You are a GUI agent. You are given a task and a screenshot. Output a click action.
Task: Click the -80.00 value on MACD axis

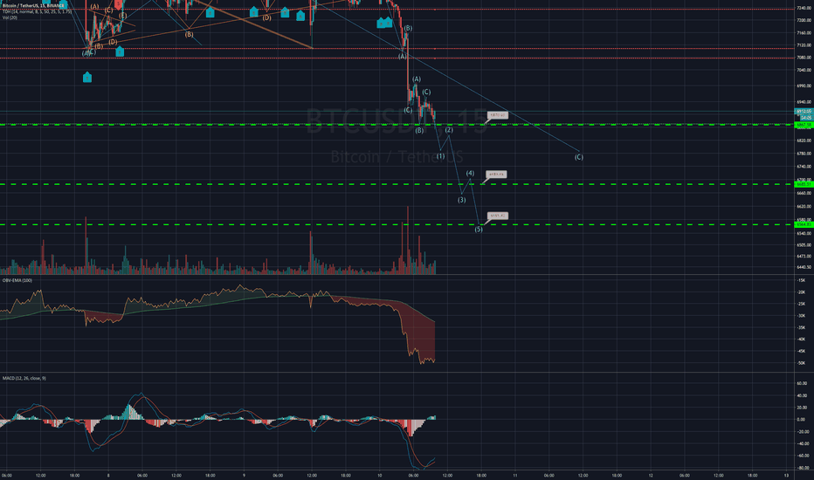[x=803, y=468]
